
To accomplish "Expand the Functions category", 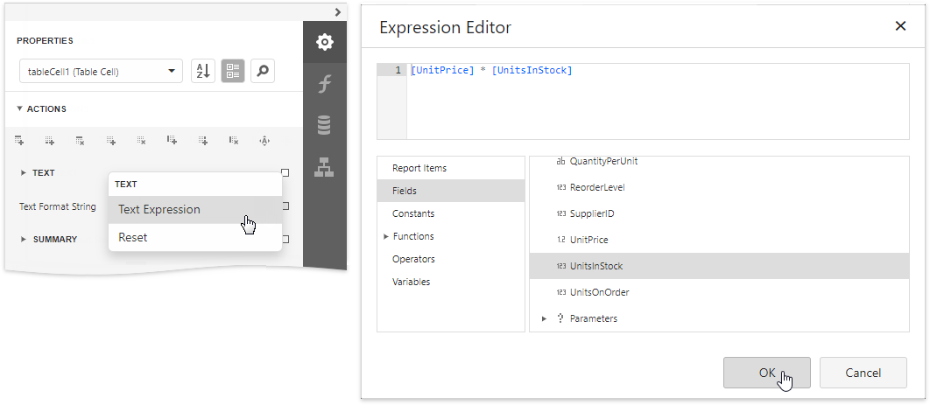I will [x=386, y=236].
